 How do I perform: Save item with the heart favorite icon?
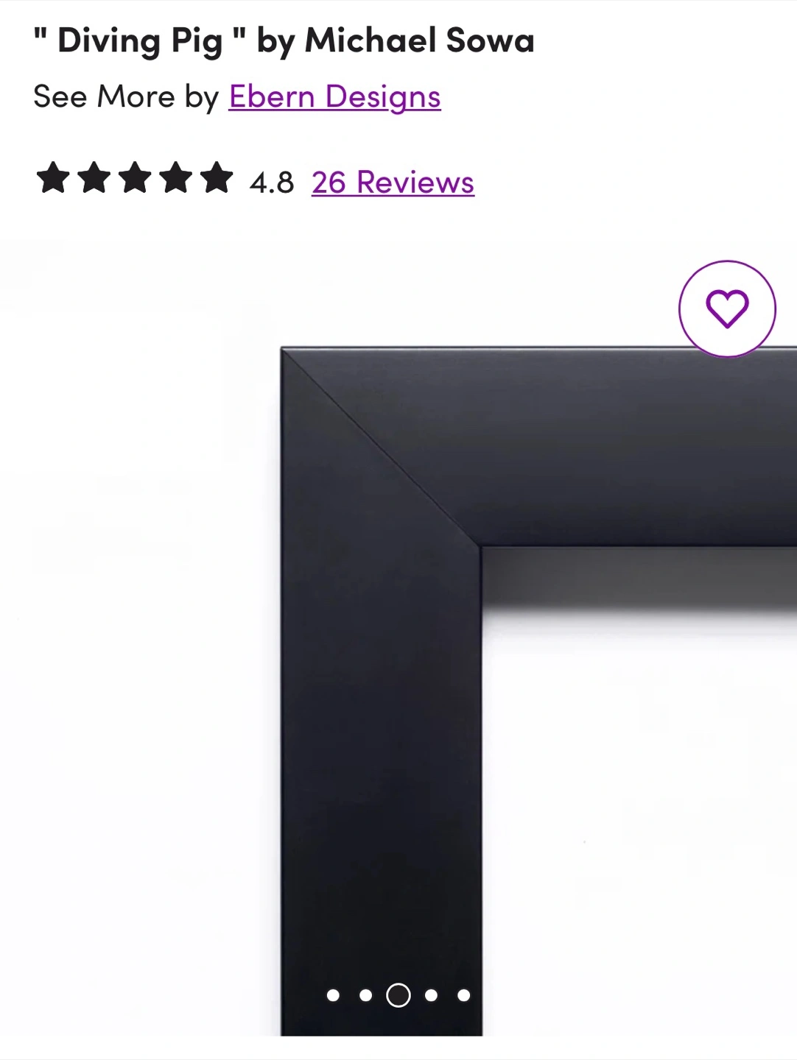coord(727,308)
